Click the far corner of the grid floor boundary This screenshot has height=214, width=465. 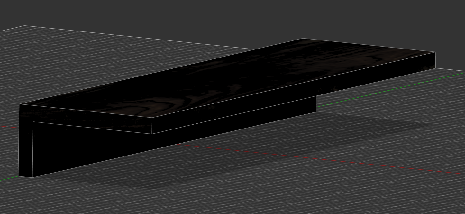pyautogui.click(x=24, y=25)
